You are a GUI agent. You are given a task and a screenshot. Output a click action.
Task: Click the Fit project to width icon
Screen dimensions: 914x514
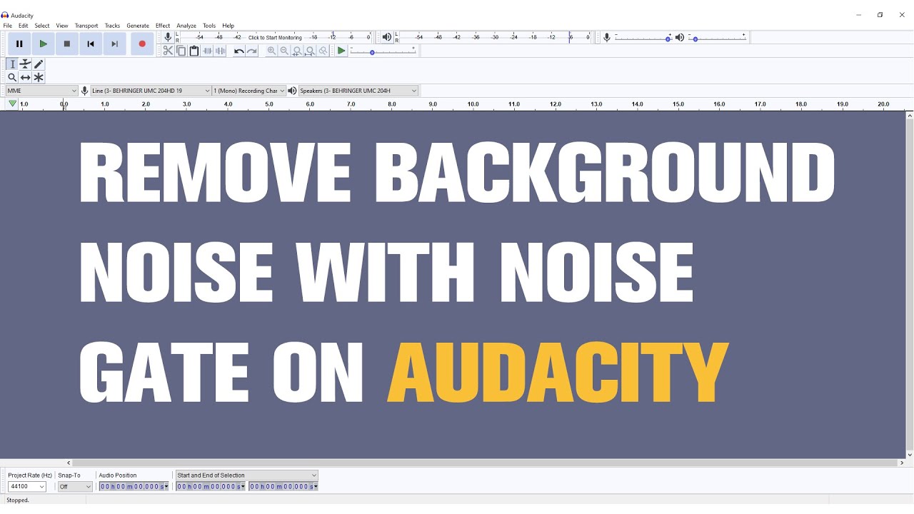coord(310,51)
